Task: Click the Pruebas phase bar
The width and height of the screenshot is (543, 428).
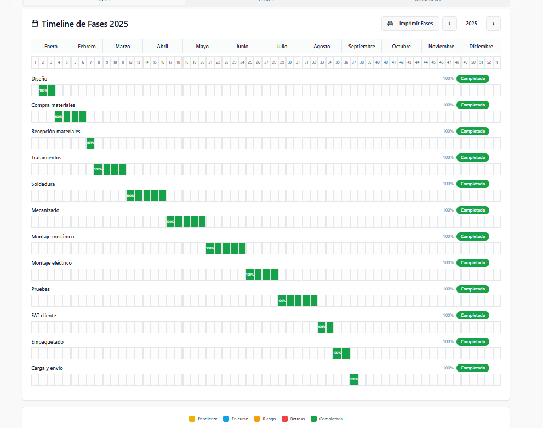Action: click(298, 301)
